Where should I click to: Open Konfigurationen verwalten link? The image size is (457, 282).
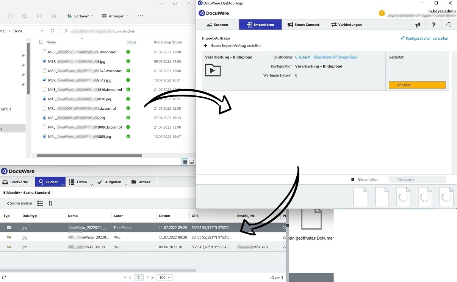tap(424, 38)
